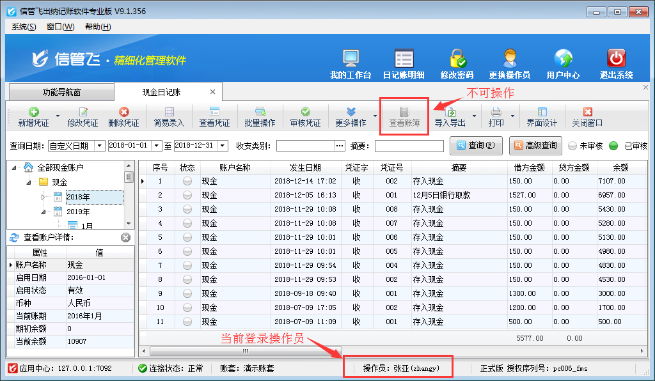Click 删除凭证 toolbar icon
The width and height of the screenshot is (655, 381).
[123, 117]
